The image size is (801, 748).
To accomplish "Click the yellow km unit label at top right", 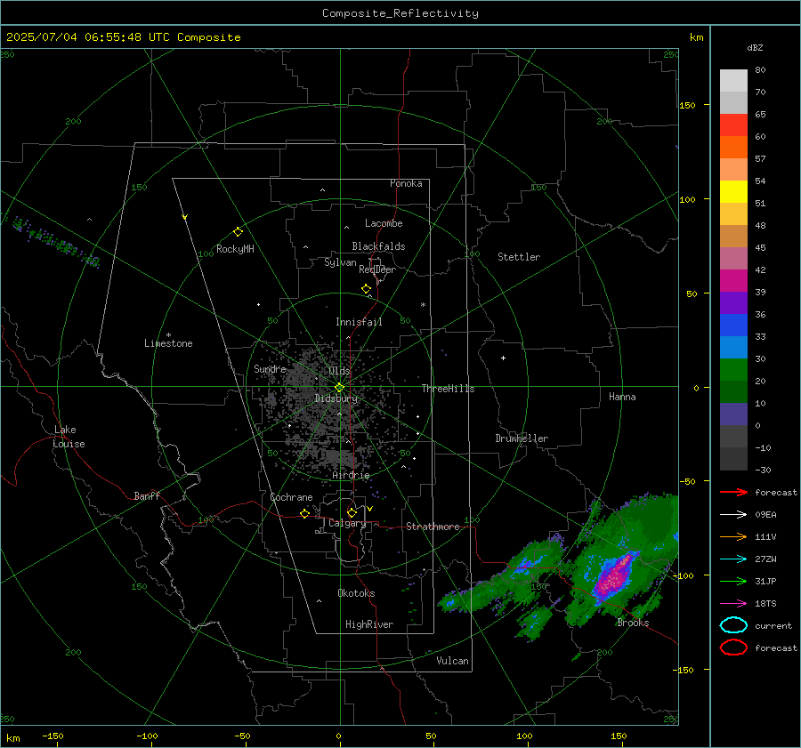I will 696,37.
